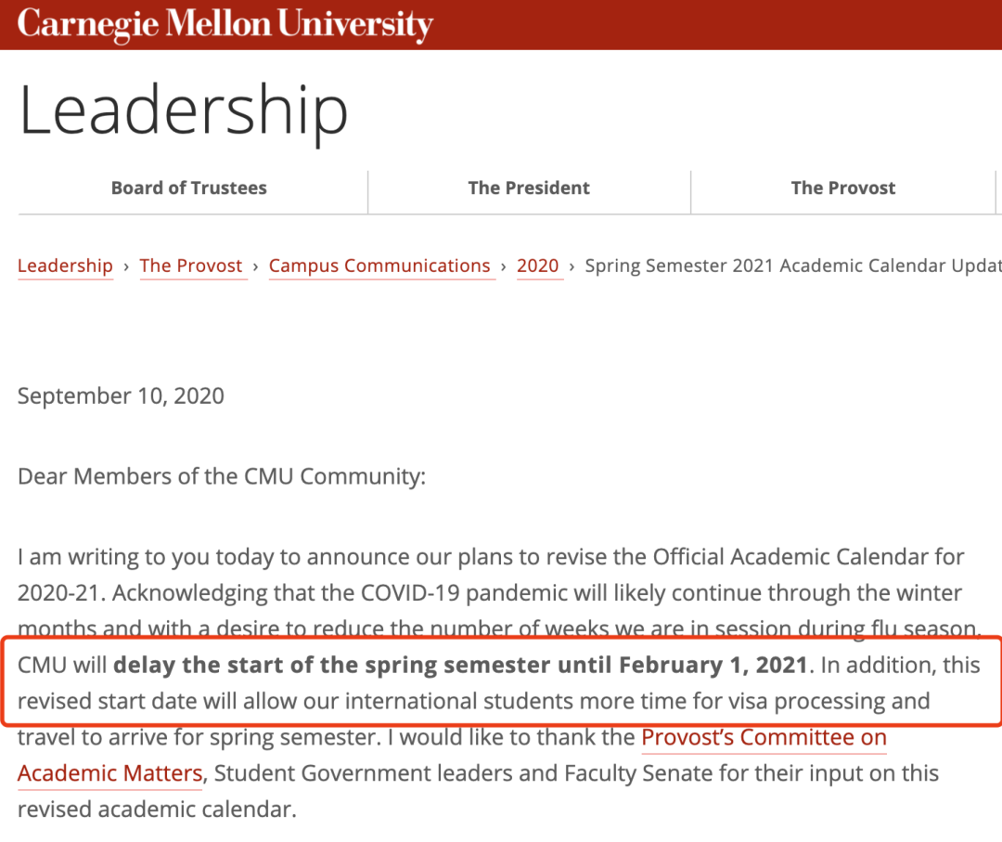
Task: Click the 'Dear Members of the CMU Community' greeting
Action: click(222, 477)
